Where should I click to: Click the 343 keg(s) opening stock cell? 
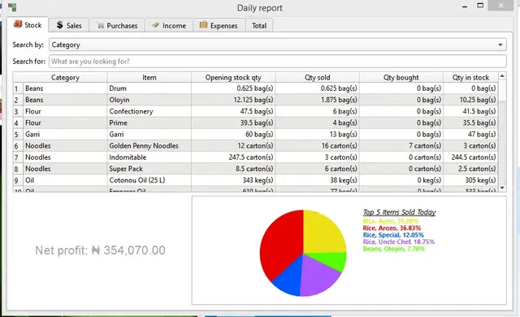pos(233,180)
